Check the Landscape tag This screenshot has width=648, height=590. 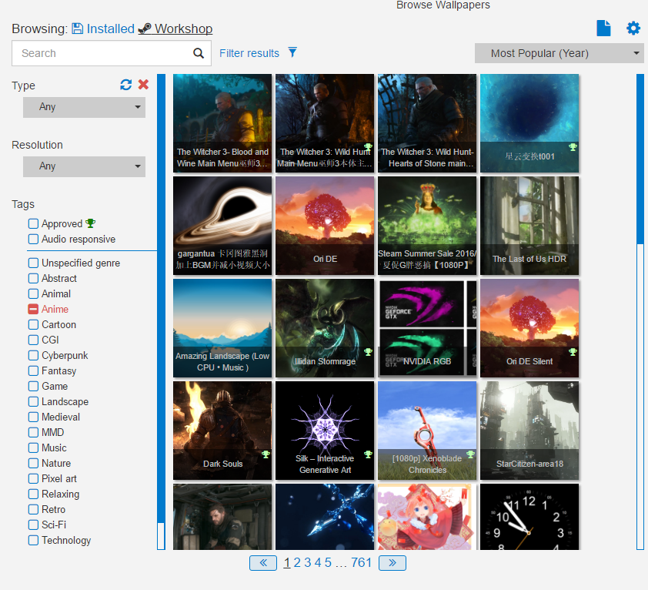(x=33, y=402)
